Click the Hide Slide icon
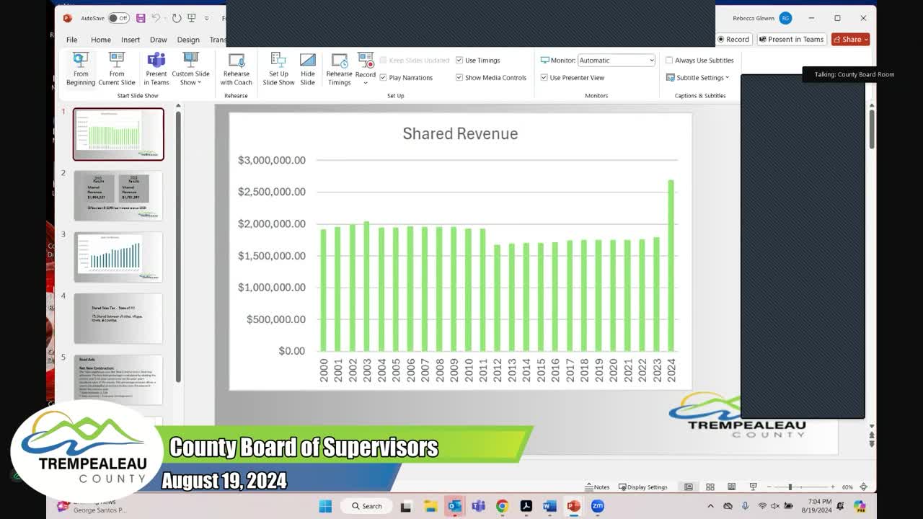Screen dimensions: 923x519 pos(308,69)
